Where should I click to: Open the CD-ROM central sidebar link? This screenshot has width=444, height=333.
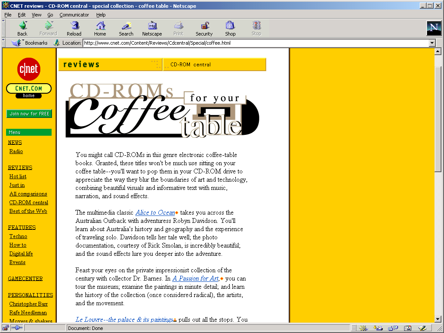pos(29,202)
